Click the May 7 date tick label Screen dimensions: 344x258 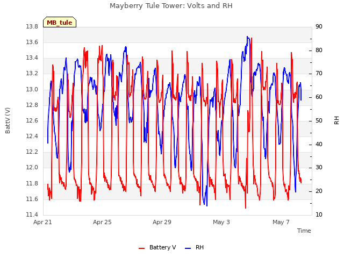click(x=281, y=222)
